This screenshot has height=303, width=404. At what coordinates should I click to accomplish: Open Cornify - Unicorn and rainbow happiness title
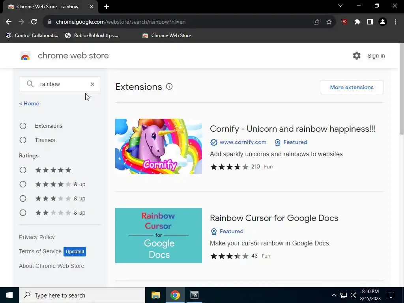[x=292, y=129]
